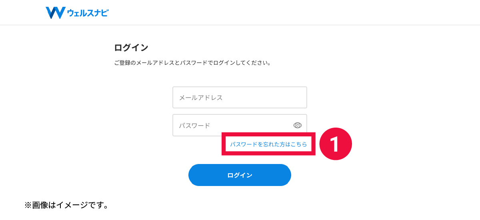Image resolution: width=480 pixels, height=220 pixels.
Task: Click the メールアドレス placeholder text
Action: [200, 98]
